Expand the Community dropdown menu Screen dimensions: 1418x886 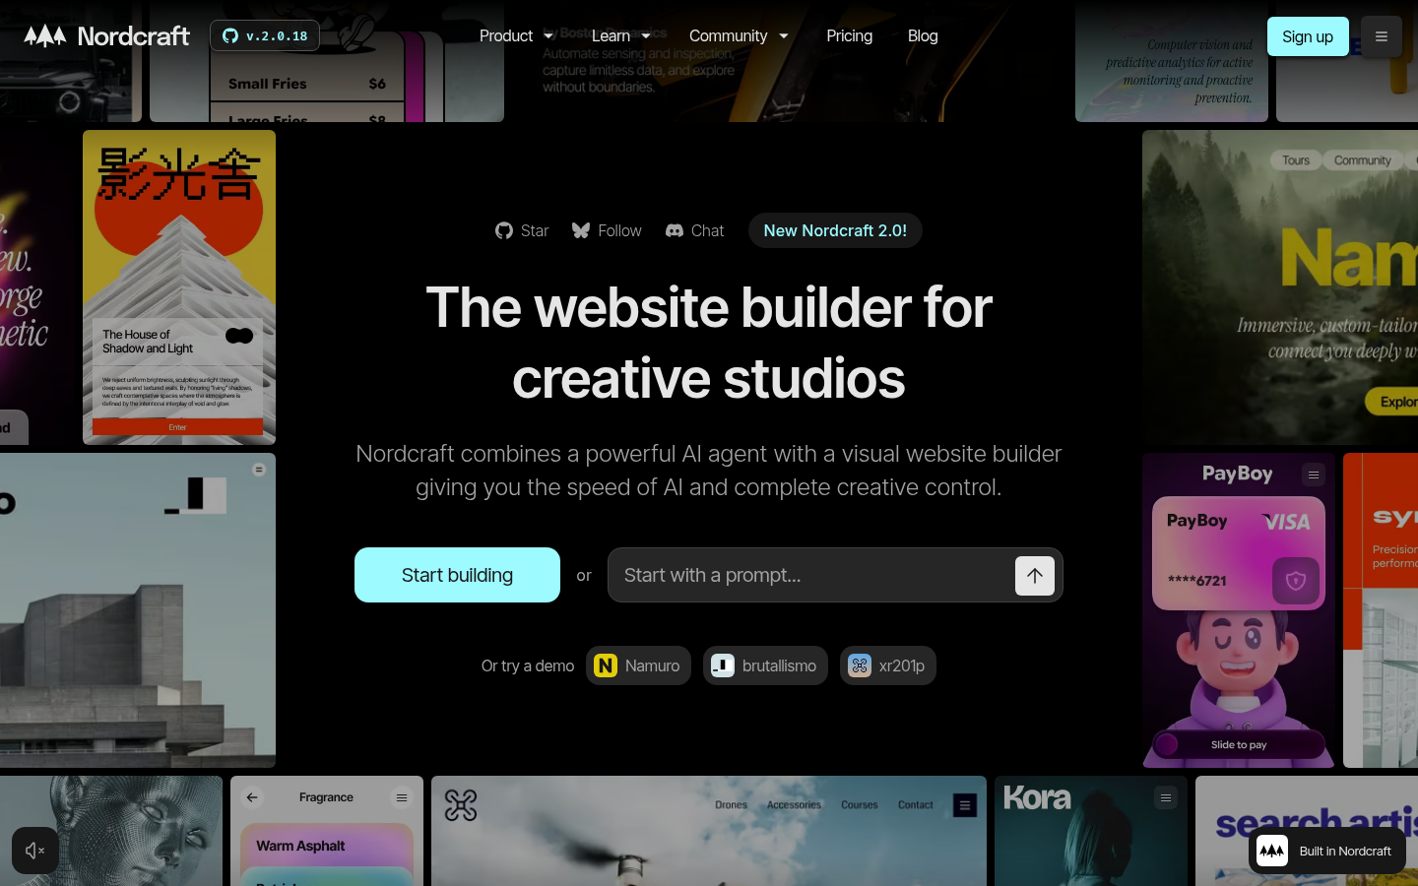(739, 35)
